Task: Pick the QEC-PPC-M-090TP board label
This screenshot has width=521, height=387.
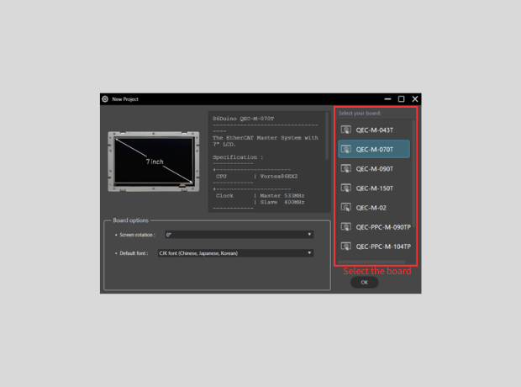Action: pos(383,227)
